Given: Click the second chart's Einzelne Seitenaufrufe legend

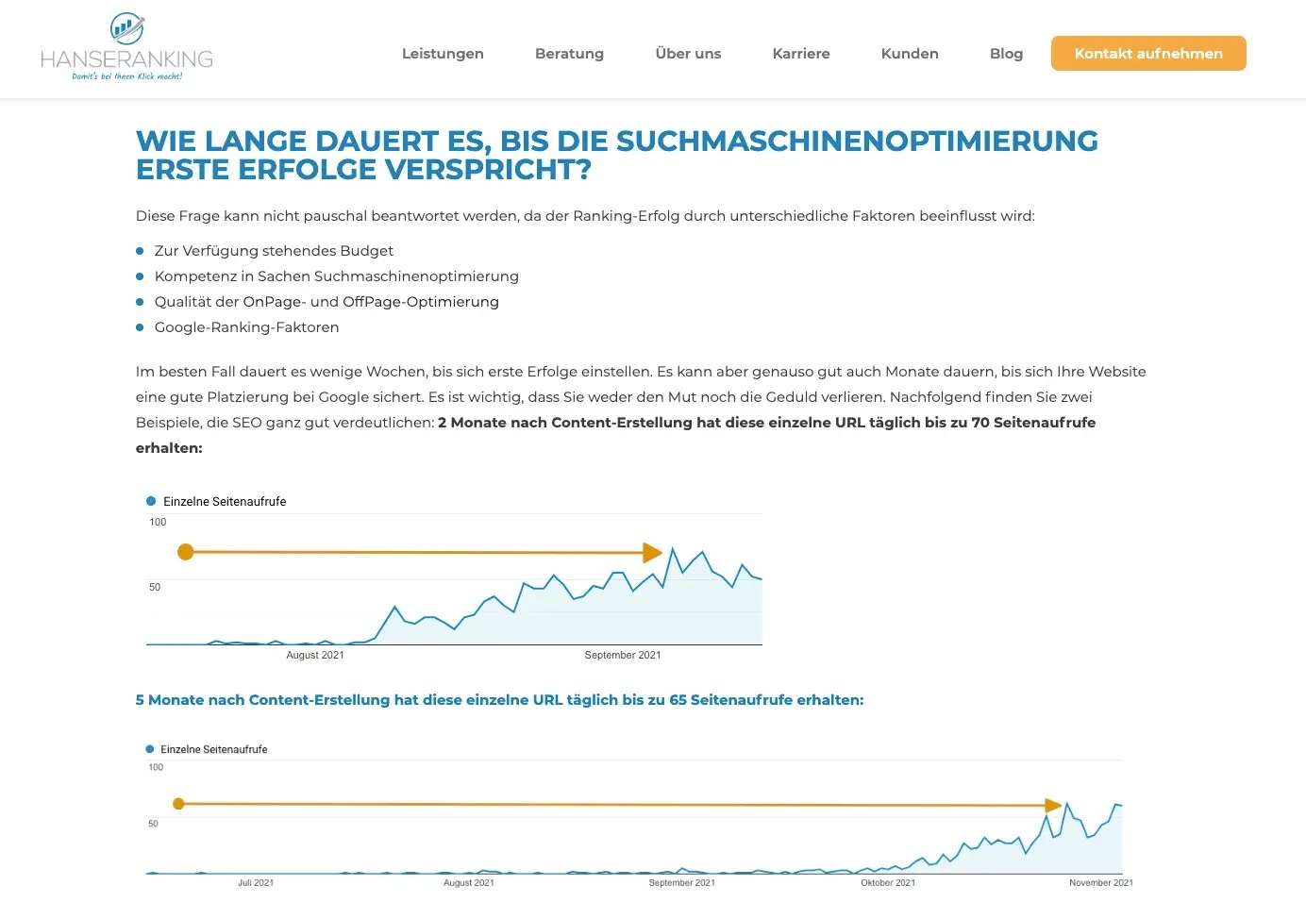Looking at the screenshot, I should [x=207, y=749].
